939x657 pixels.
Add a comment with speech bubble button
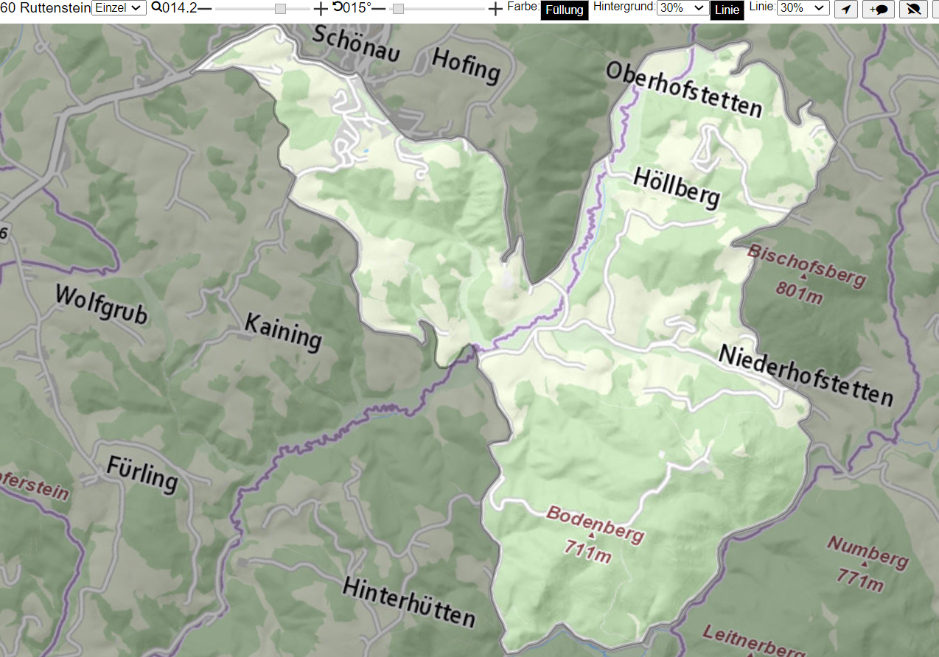click(x=878, y=9)
